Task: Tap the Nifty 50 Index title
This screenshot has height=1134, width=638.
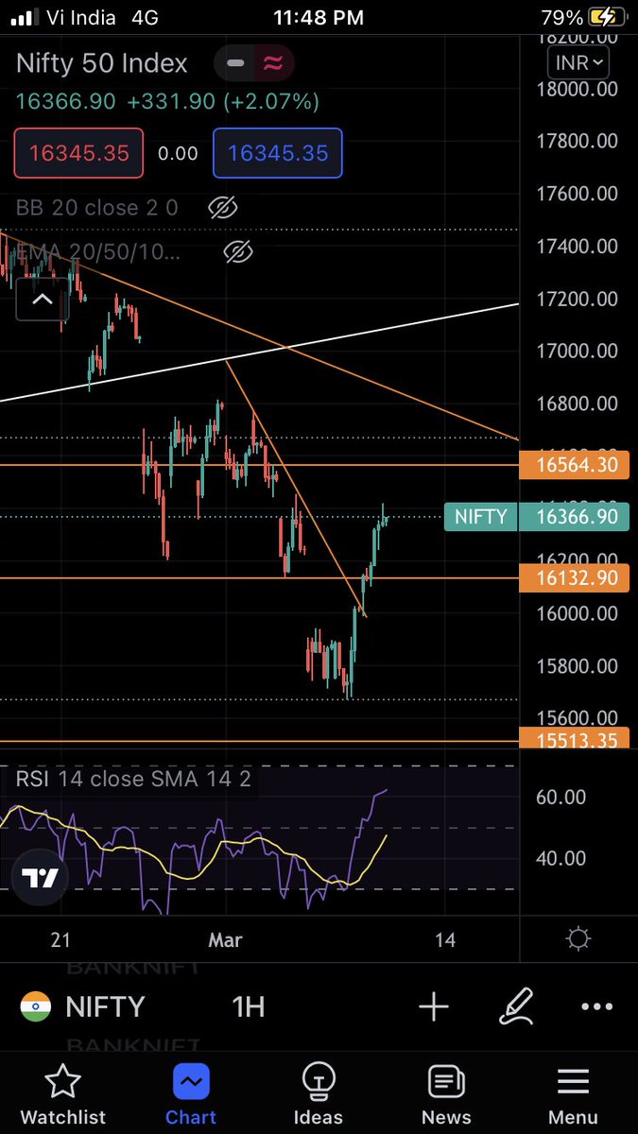Action: [102, 63]
